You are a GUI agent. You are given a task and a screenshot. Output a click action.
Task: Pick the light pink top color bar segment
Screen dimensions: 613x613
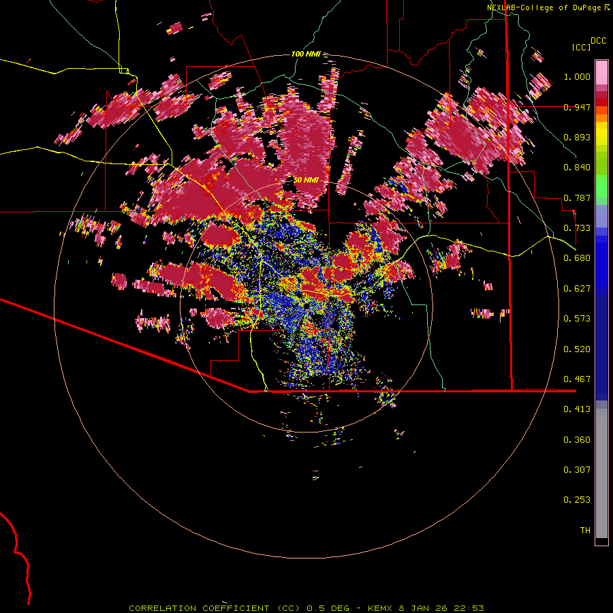[601, 73]
